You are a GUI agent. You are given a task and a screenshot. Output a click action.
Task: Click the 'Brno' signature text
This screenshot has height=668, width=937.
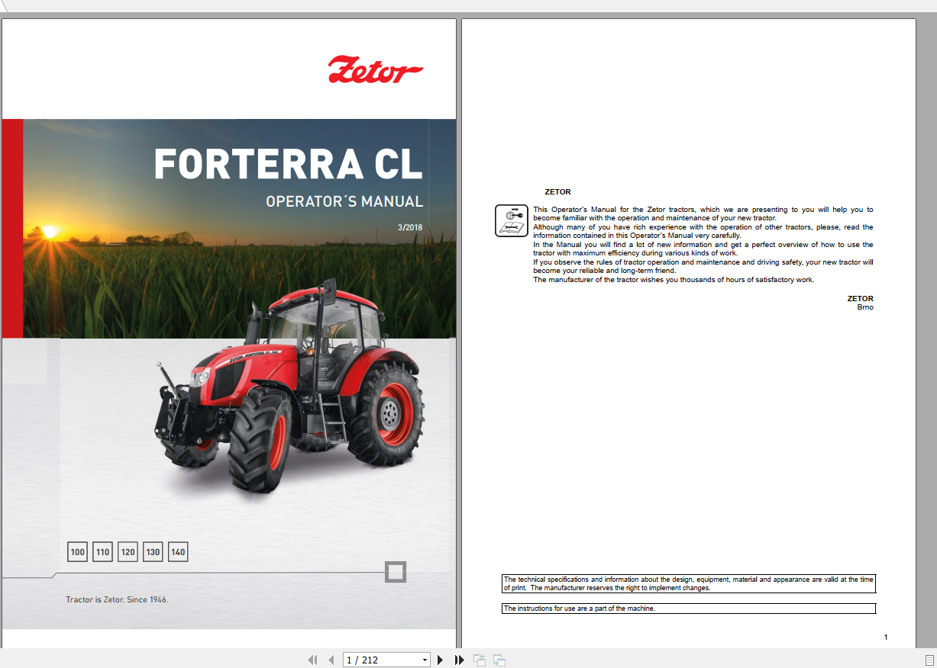(x=865, y=307)
